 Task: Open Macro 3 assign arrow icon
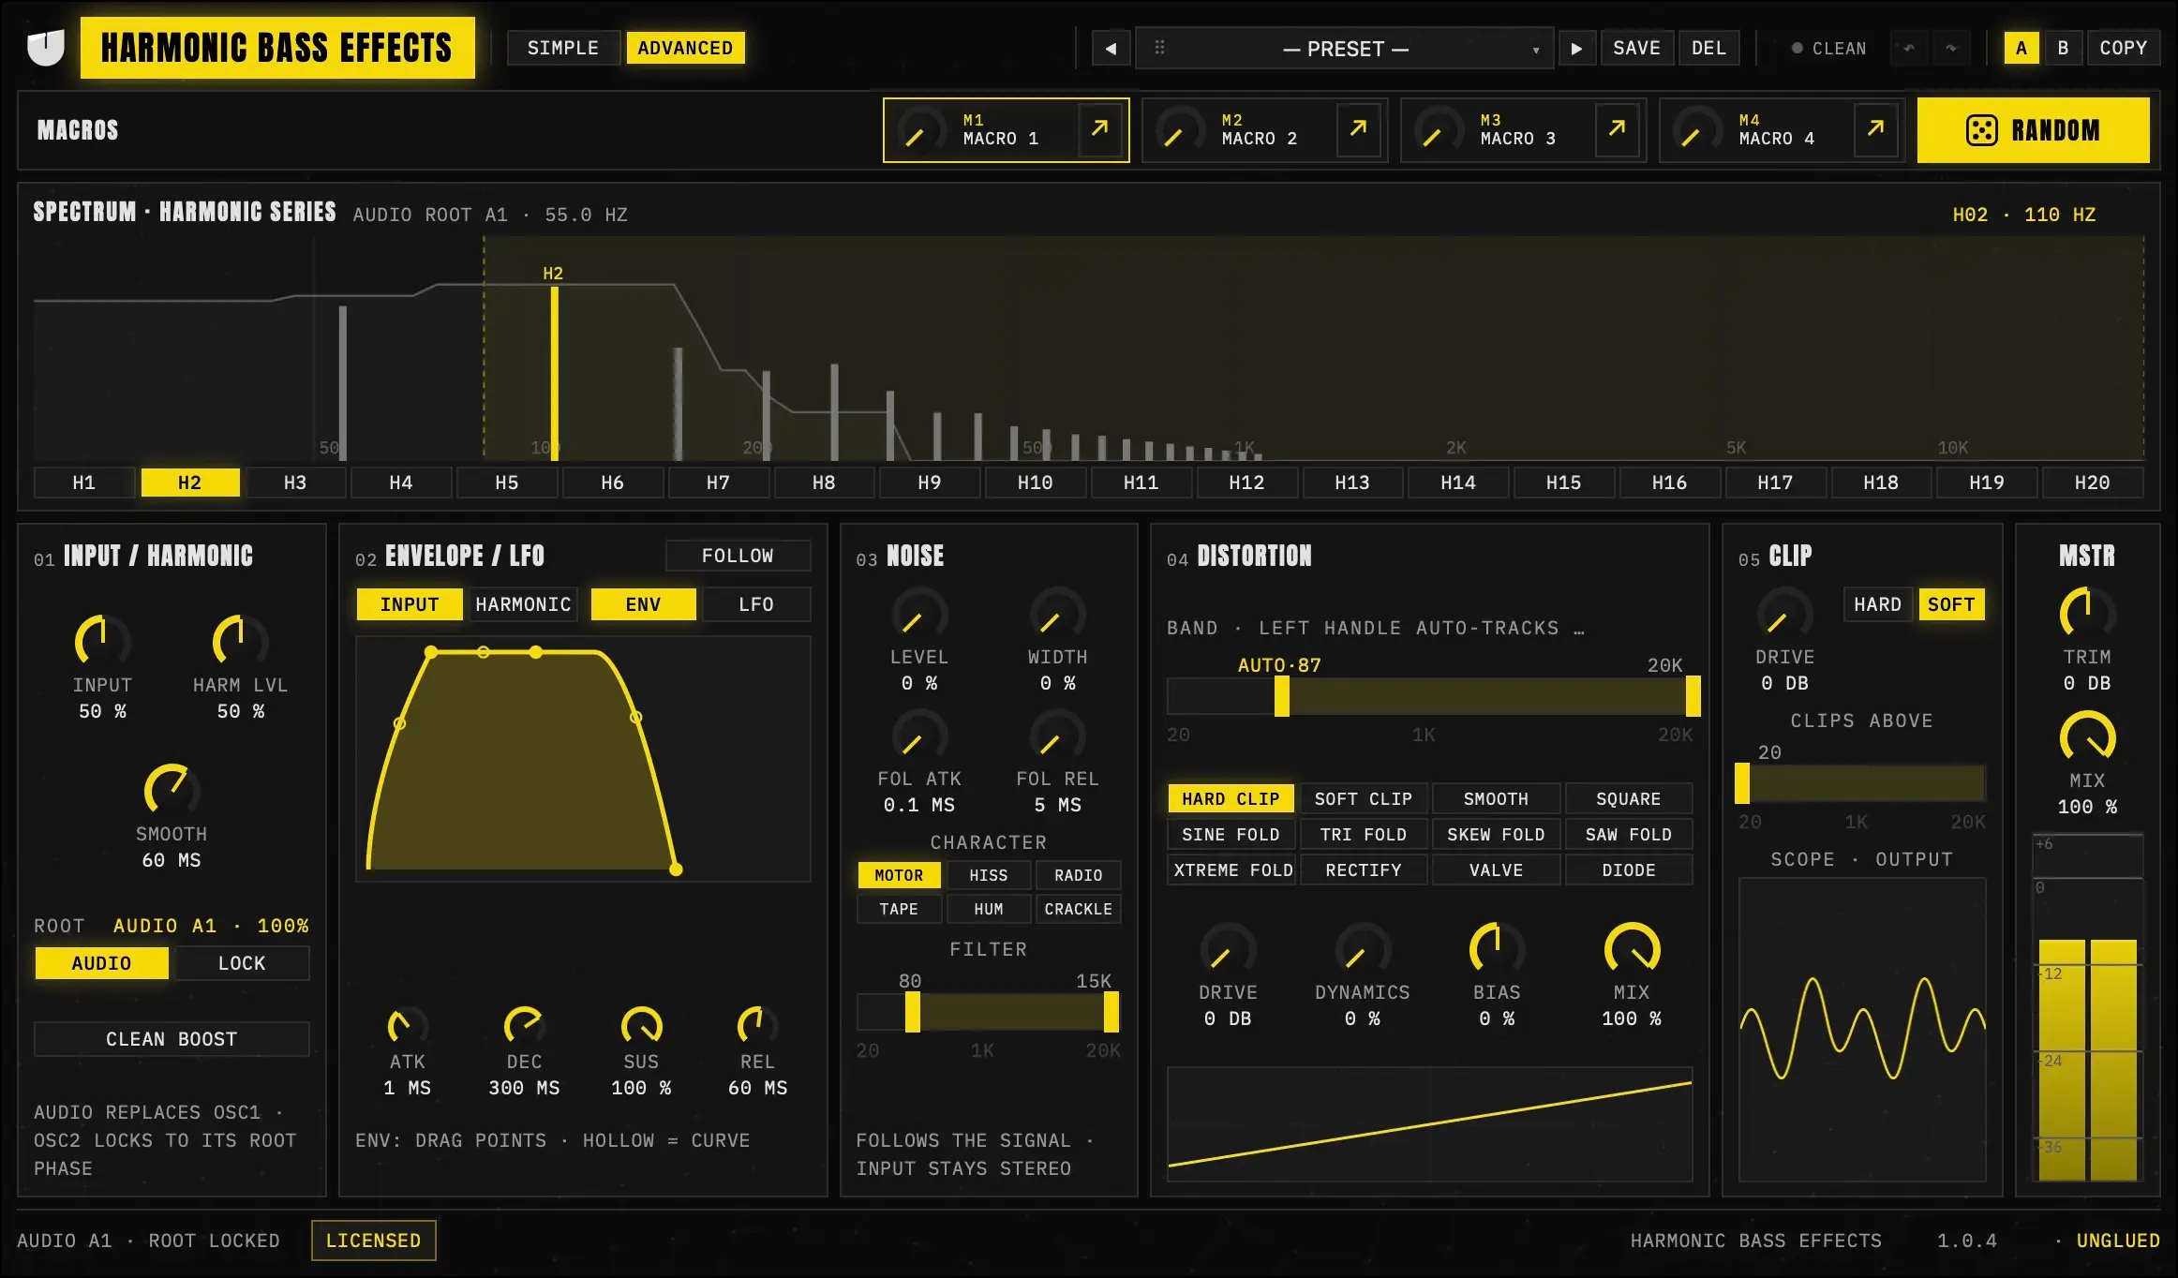1618,128
